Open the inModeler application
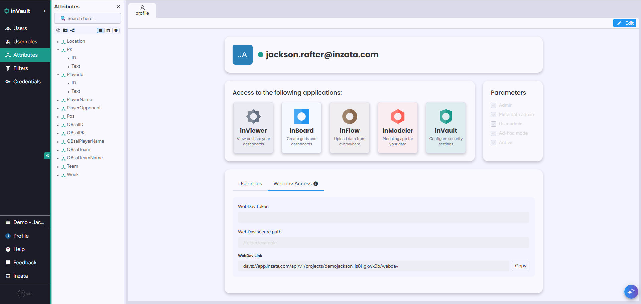Screen dimensions: 641x304 pyautogui.click(x=397, y=128)
